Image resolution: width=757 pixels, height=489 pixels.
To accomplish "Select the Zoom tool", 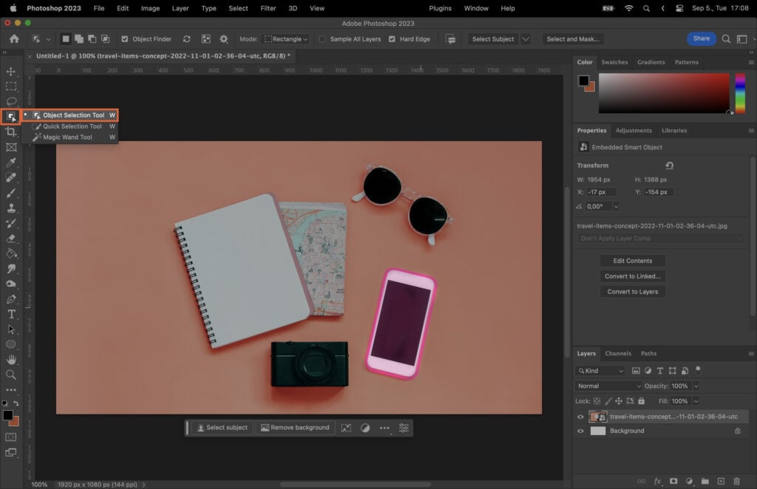I will tap(11, 375).
